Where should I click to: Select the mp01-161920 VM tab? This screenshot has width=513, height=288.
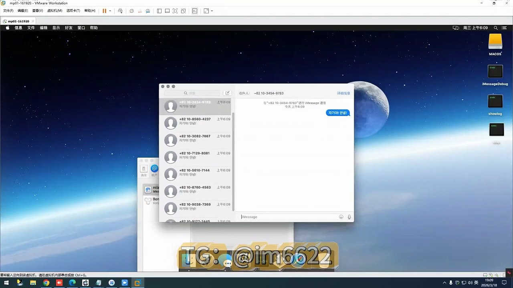[18, 21]
